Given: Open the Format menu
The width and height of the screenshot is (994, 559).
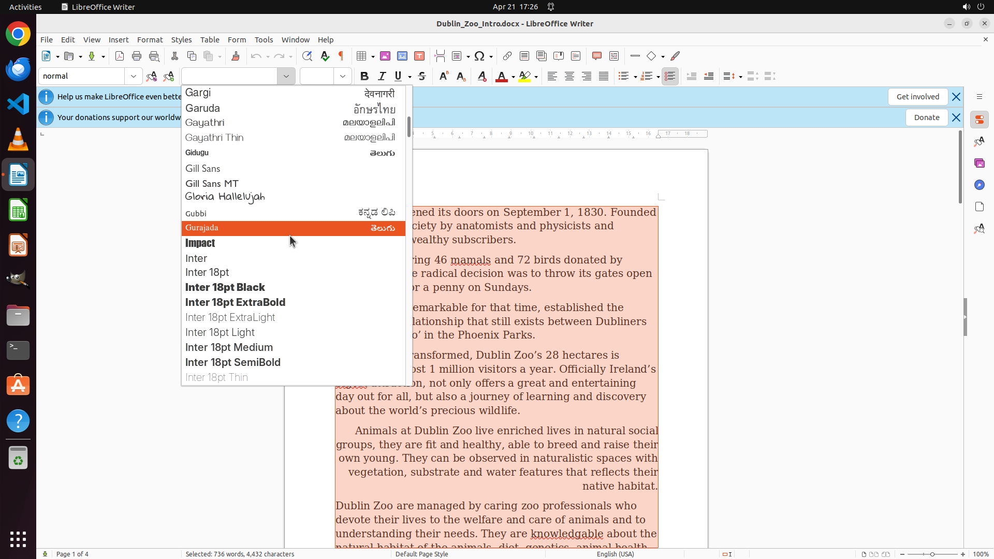Looking at the screenshot, I should point(150,40).
